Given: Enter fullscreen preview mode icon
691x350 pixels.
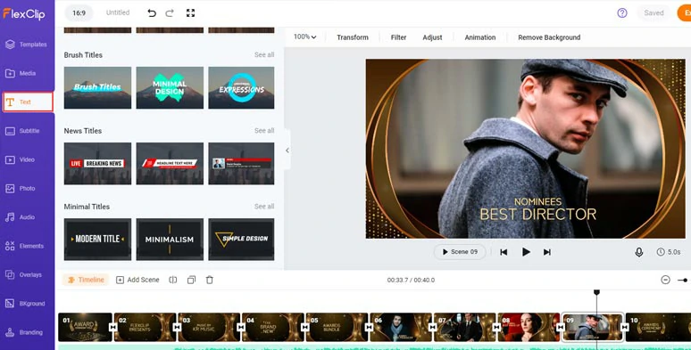Looking at the screenshot, I should (x=190, y=13).
